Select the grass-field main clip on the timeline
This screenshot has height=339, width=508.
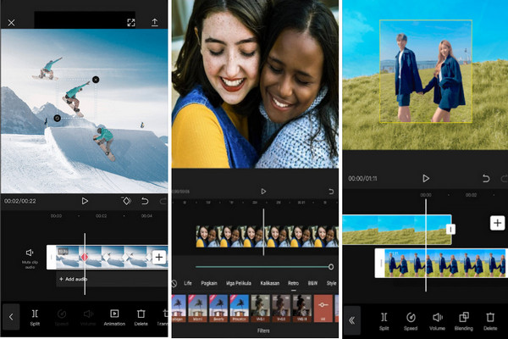pos(397,230)
